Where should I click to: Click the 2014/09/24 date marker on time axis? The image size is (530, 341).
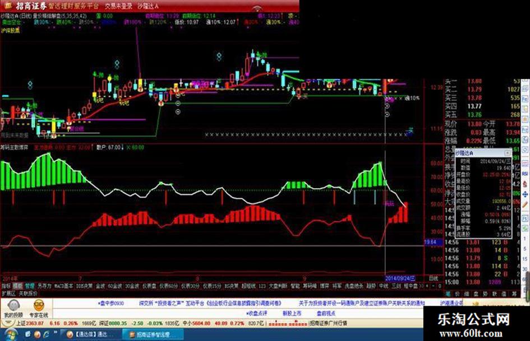[400, 278]
